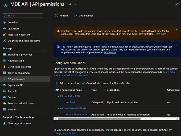The height and width of the screenshot is (136, 181).
Task: Click the Token configuration bars icon
Action: (4, 73)
